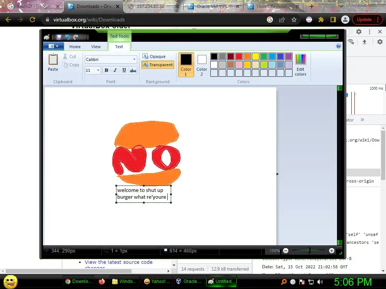386x289 pixels.
Task: Click the share page icon
Action: tap(282, 20)
